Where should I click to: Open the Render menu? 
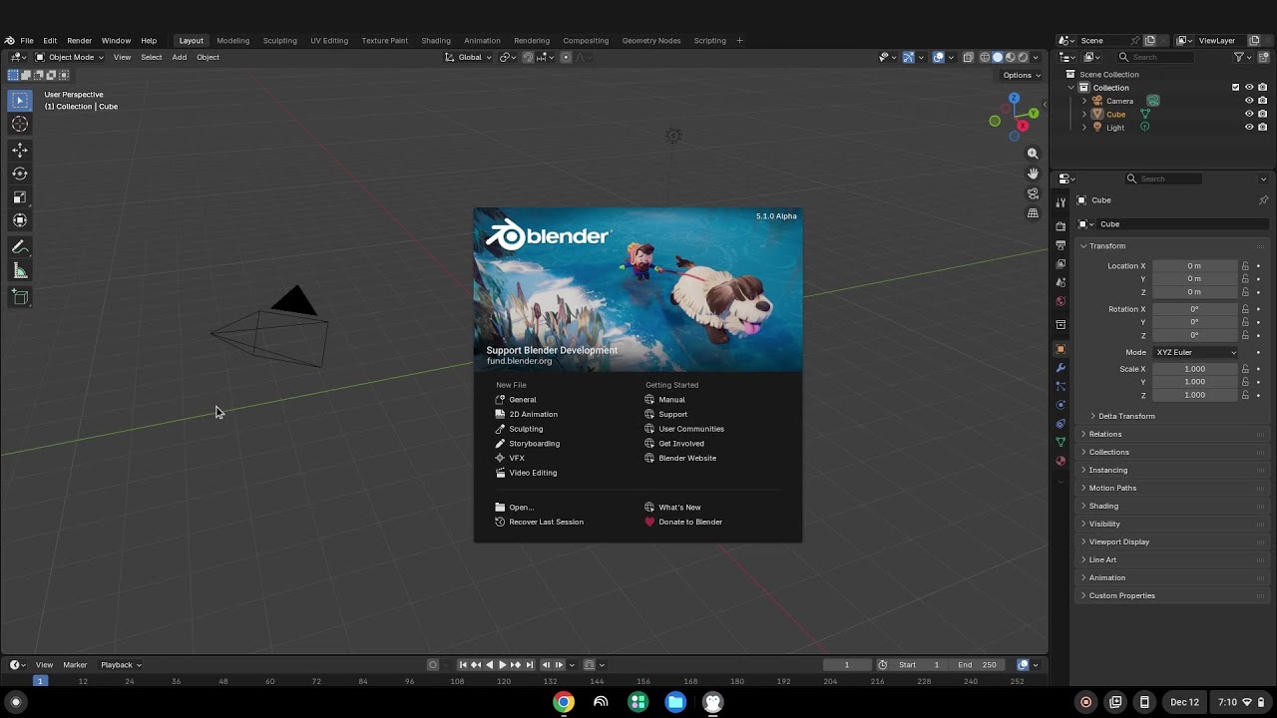pos(79,41)
